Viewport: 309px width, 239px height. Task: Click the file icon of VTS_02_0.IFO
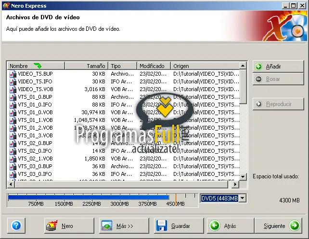click(13, 151)
